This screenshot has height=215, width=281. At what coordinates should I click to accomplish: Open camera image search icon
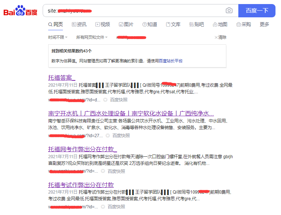(x=229, y=10)
